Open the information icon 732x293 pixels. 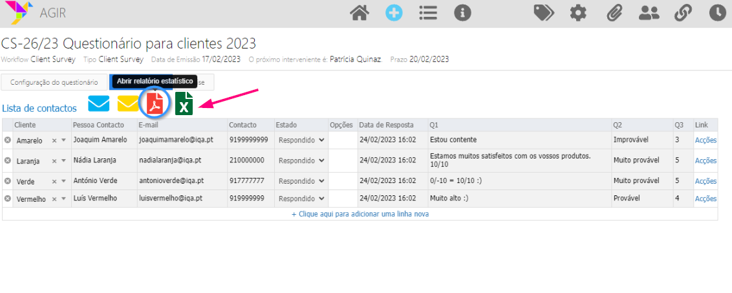tap(462, 13)
